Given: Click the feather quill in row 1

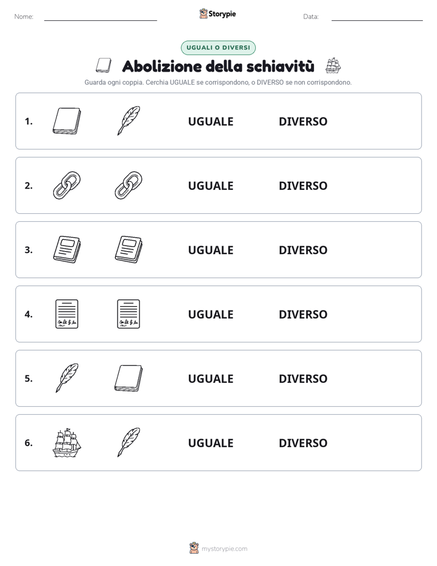Looking at the screenshot, I should point(129,121).
